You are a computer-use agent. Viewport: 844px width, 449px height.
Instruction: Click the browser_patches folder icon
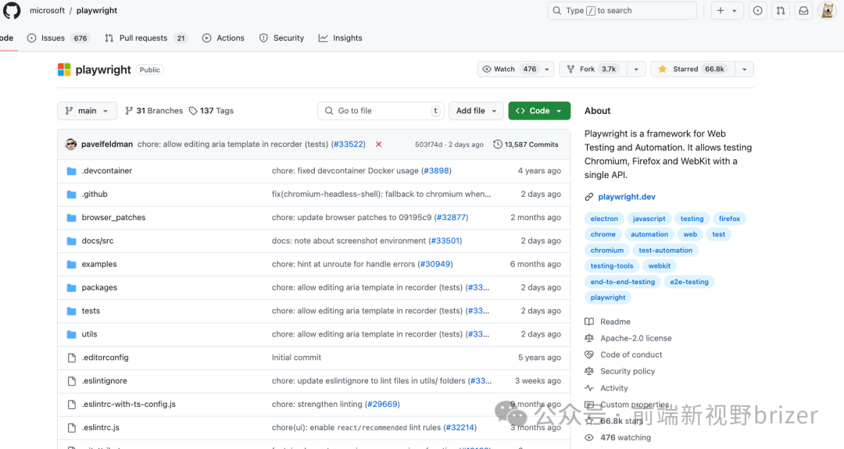(71, 218)
